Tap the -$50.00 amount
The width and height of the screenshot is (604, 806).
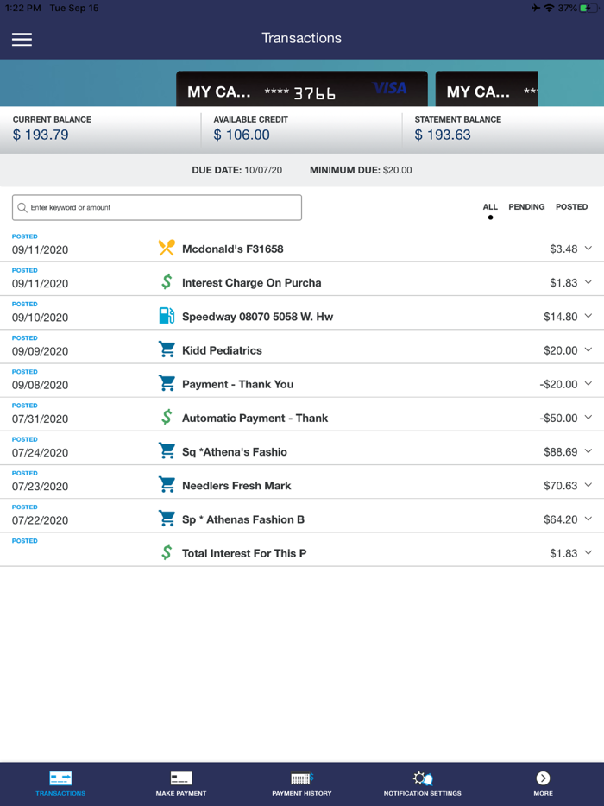[x=558, y=418]
